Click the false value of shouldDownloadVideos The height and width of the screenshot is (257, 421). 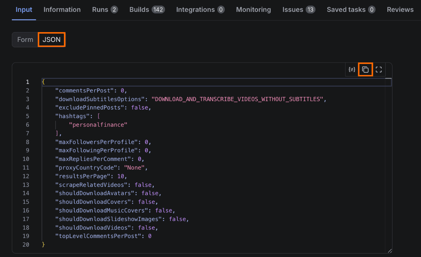click(x=146, y=228)
